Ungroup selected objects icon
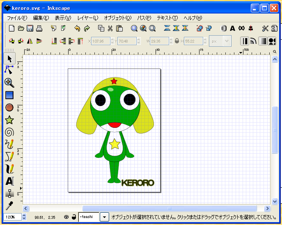 tap(209, 28)
